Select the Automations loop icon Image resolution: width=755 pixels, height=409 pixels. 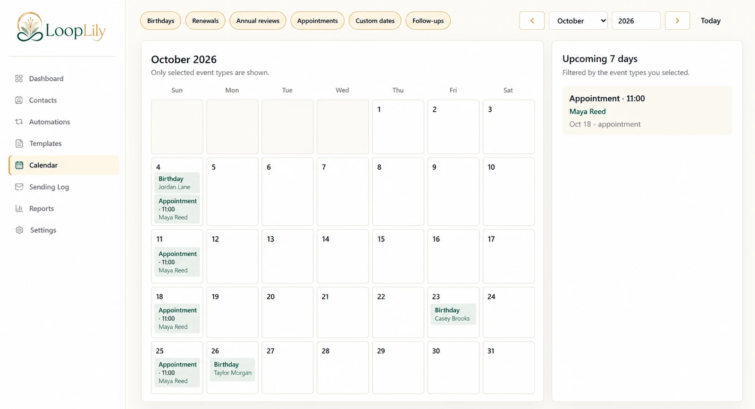coord(19,122)
